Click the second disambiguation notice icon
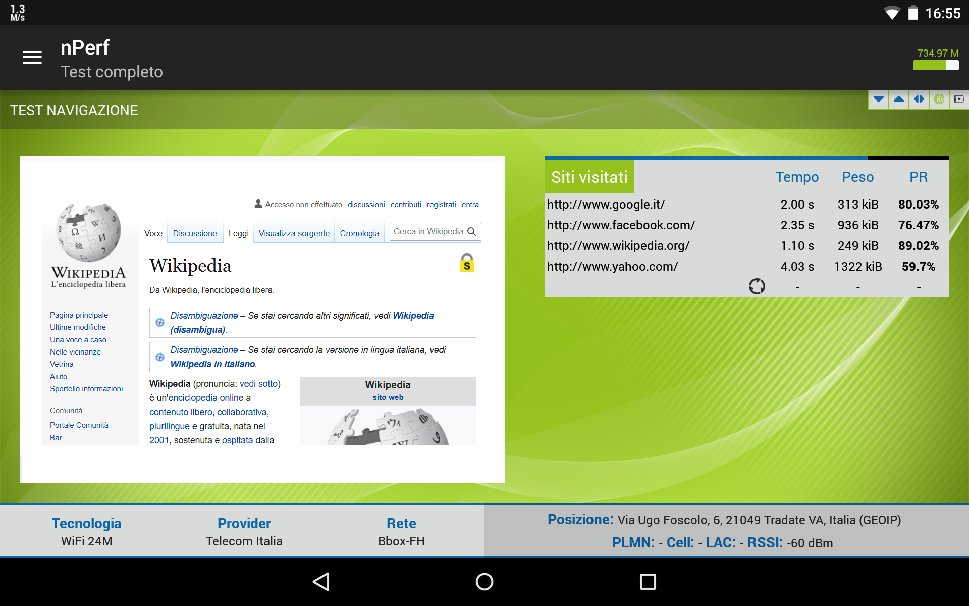This screenshot has height=606, width=969. click(160, 357)
